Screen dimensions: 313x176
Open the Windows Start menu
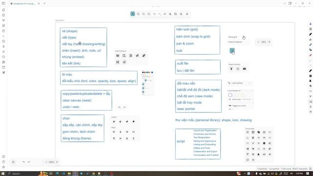click(x=3, y=174)
